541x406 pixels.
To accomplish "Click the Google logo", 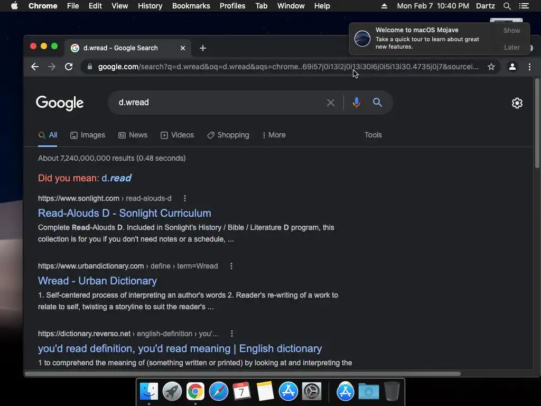I will (x=60, y=103).
